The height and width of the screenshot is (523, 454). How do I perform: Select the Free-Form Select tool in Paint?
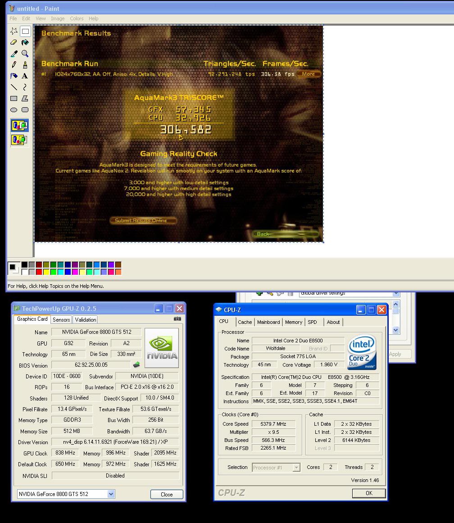pyautogui.click(x=14, y=32)
